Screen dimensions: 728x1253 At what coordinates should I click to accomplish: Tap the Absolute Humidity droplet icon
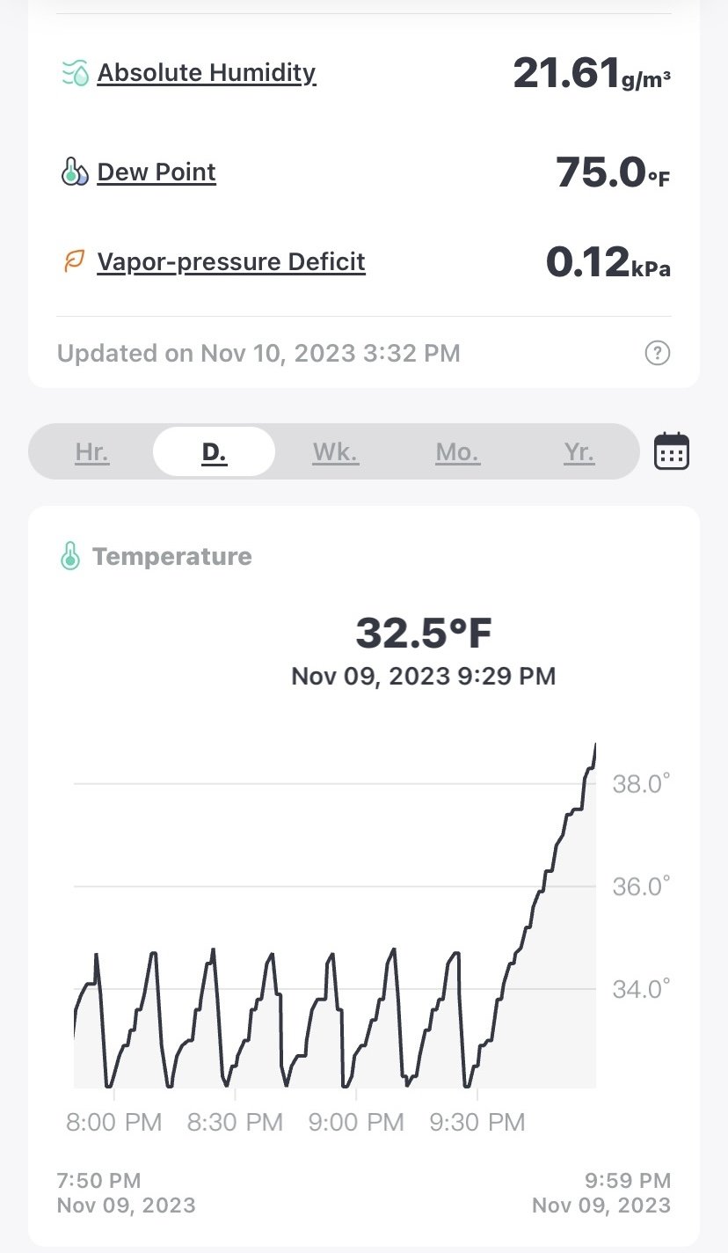click(76, 73)
